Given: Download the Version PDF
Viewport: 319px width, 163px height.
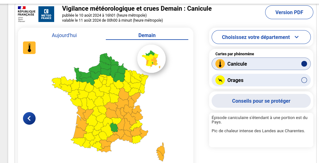Looking at the screenshot, I should tap(289, 13).
